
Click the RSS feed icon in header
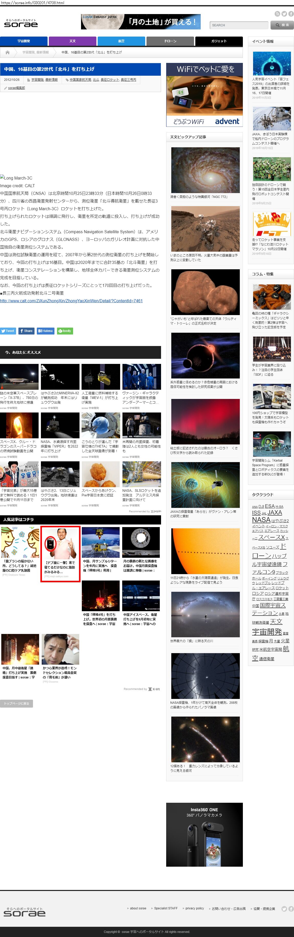pos(277,14)
